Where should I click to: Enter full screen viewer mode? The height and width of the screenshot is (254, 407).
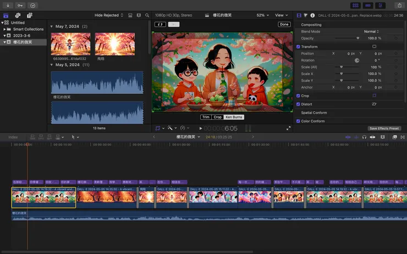coord(289,128)
